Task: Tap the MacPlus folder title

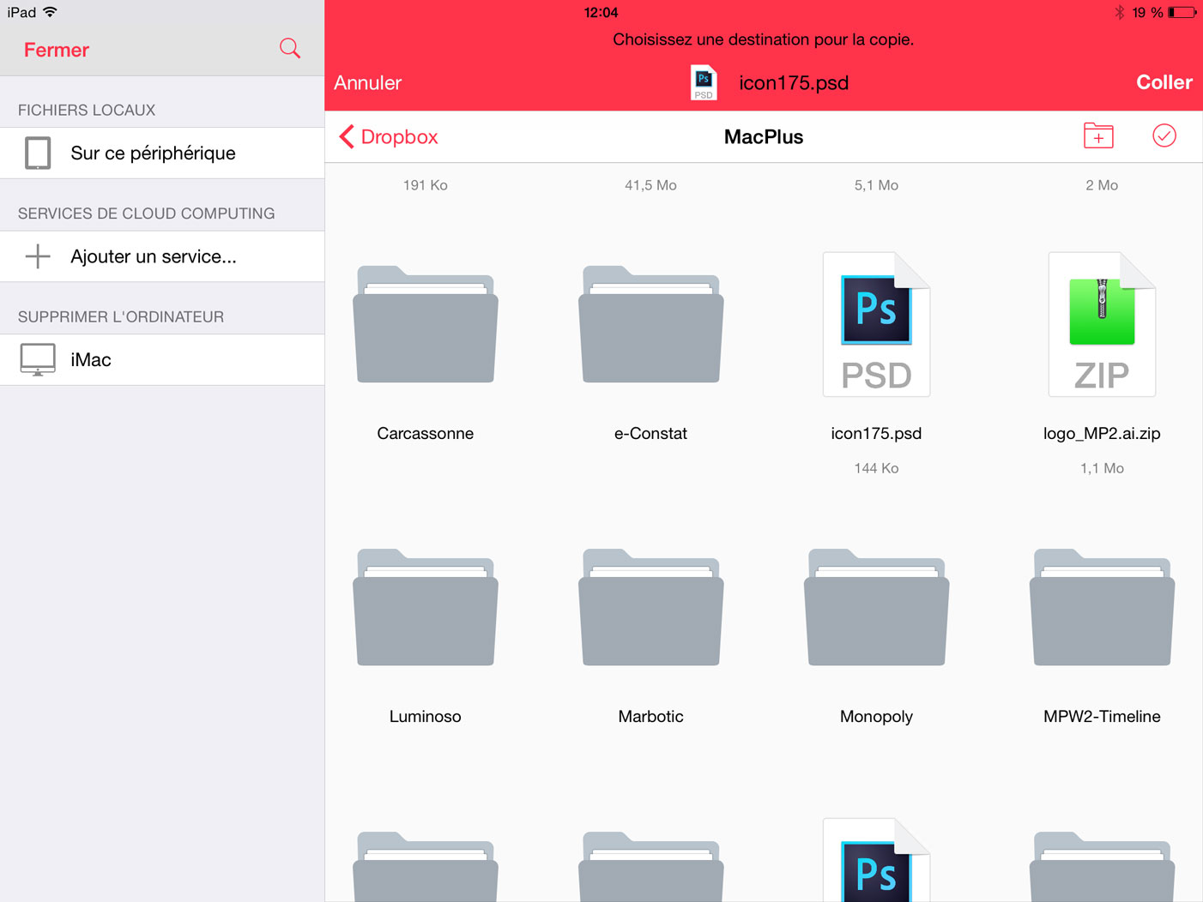Action: pos(764,137)
